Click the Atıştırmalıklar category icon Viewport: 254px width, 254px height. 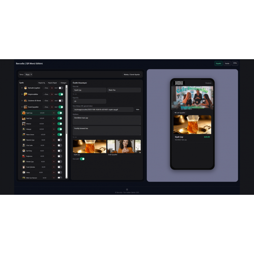25,94
